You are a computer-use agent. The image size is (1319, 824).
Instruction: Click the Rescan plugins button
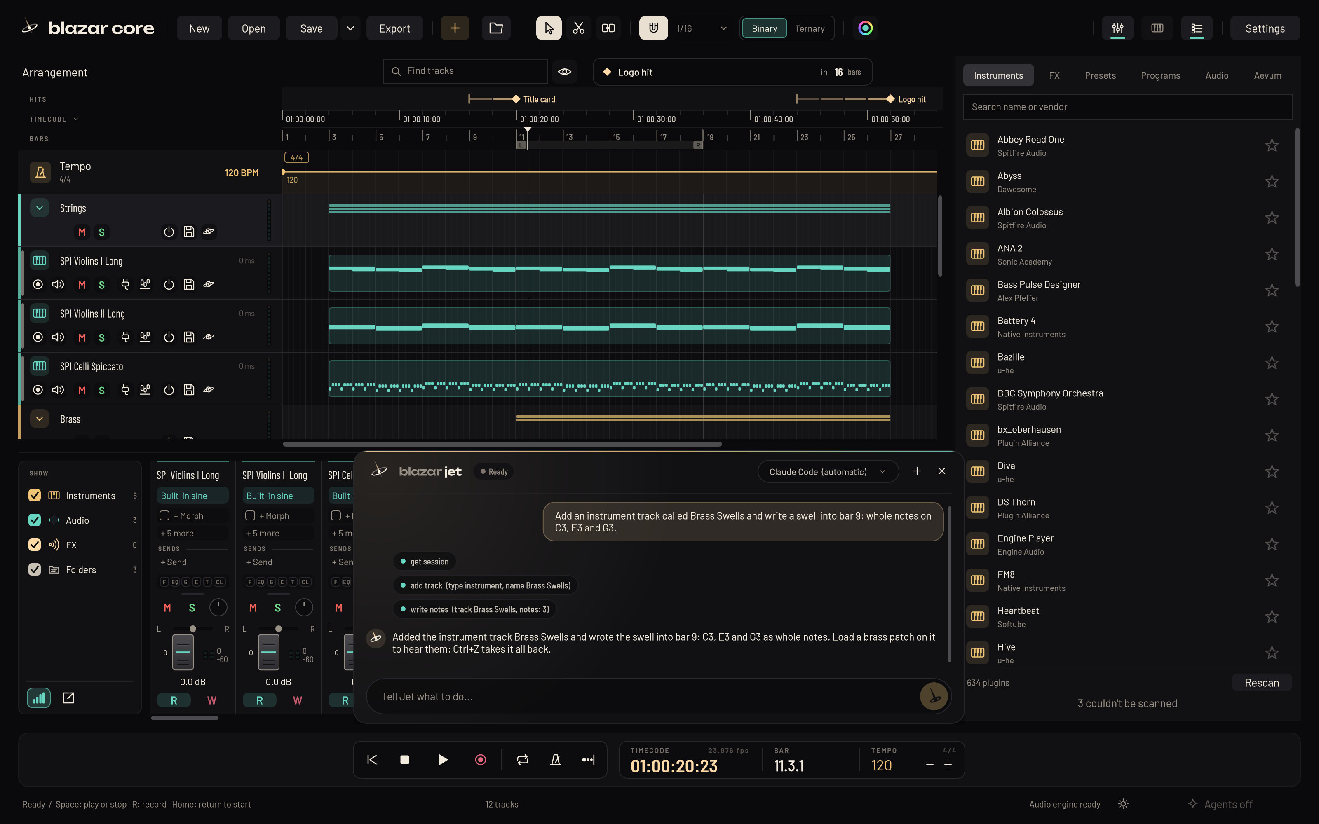[1261, 683]
